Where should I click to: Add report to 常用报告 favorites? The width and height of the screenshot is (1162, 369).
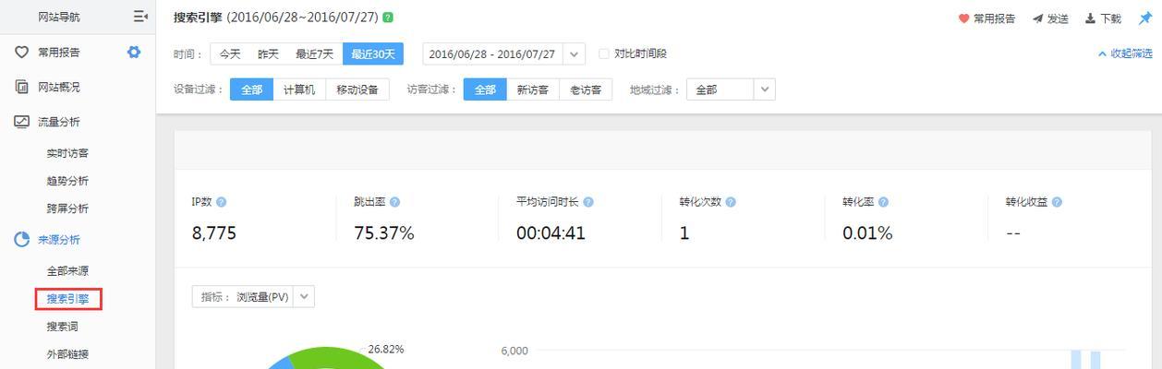tap(986, 18)
